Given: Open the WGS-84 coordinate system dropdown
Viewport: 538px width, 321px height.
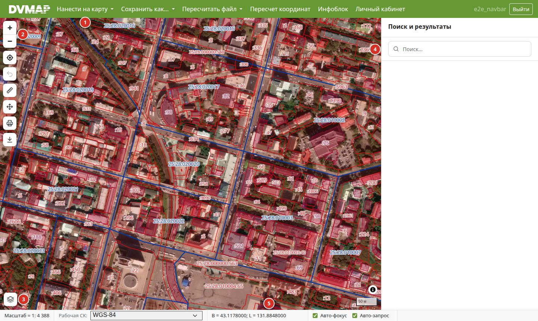Looking at the screenshot, I should pos(146,315).
